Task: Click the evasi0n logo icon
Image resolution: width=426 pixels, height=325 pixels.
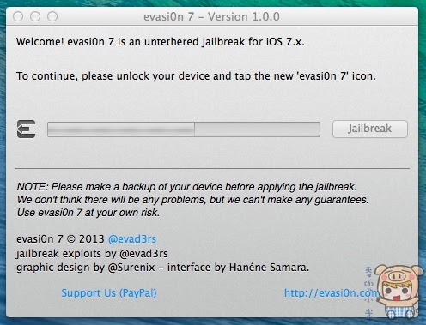Action: (x=26, y=129)
